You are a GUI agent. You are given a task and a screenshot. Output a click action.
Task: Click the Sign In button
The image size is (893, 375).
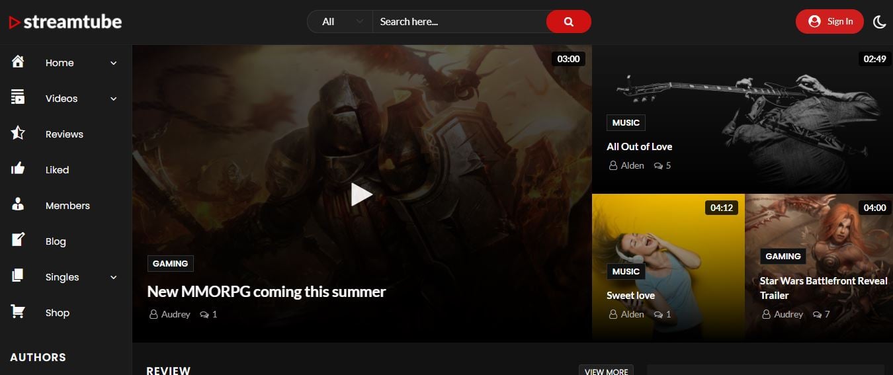[x=829, y=22]
